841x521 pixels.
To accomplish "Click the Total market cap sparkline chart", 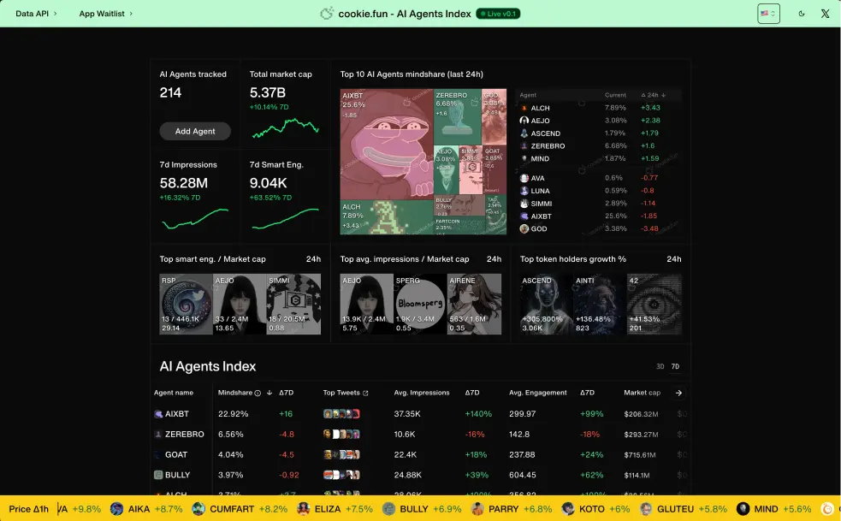I will [286, 128].
